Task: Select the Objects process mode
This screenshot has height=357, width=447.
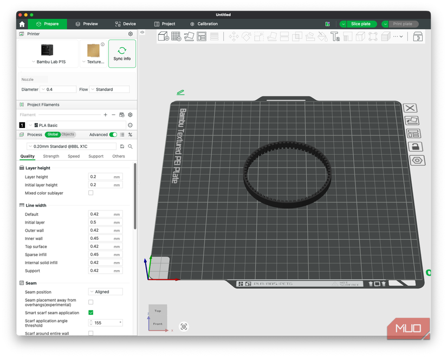Action: [68, 135]
